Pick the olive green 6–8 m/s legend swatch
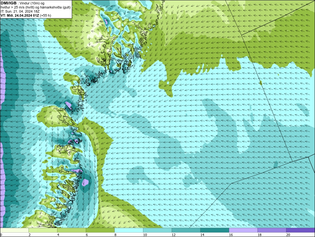315x237 pixels. coord(100,230)
